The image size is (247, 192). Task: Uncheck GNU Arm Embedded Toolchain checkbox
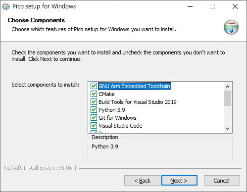click(94, 86)
